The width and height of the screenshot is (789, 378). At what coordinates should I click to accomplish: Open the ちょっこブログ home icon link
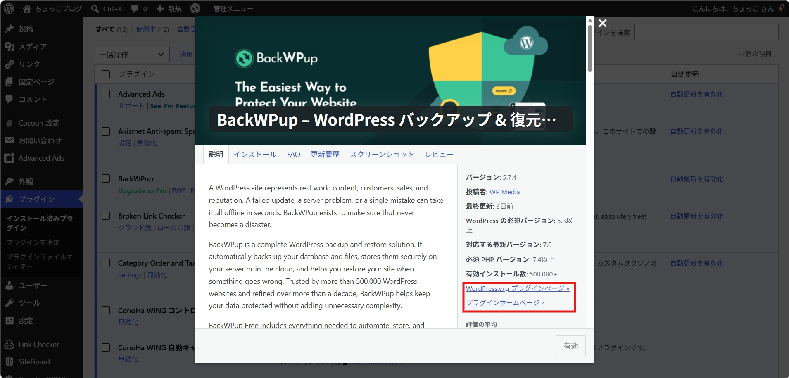coord(27,8)
